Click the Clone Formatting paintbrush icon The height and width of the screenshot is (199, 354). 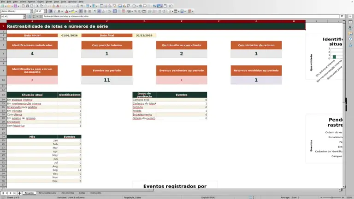(54, 6)
